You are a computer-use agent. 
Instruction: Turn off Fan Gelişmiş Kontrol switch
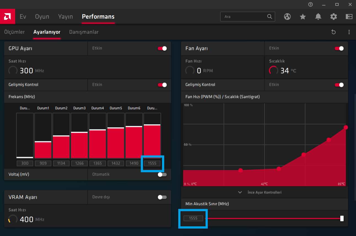tap(339, 85)
